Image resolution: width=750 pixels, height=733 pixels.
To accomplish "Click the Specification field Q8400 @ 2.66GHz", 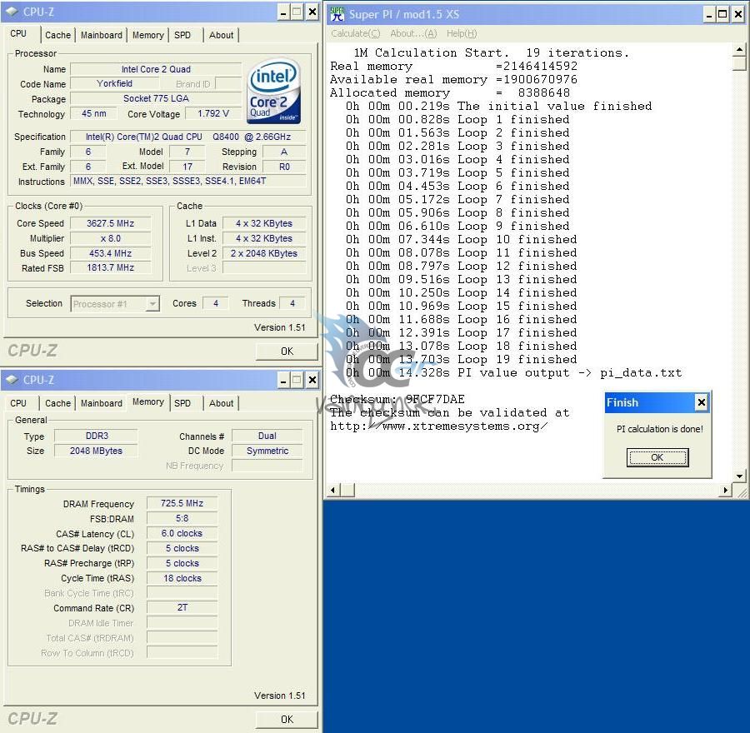I will [x=188, y=137].
